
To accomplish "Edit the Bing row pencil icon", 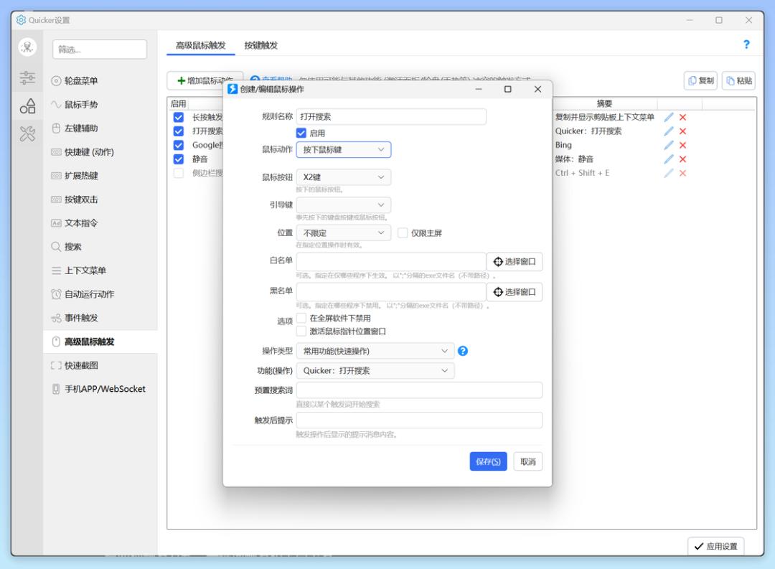I will tap(668, 145).
